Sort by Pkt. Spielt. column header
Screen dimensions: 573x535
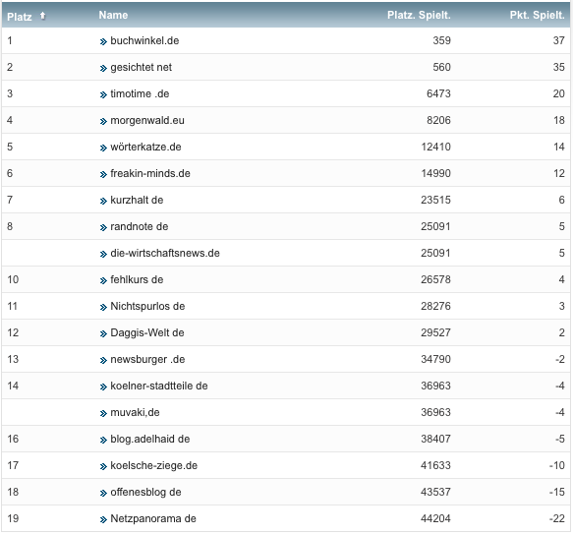click(538, 16)
